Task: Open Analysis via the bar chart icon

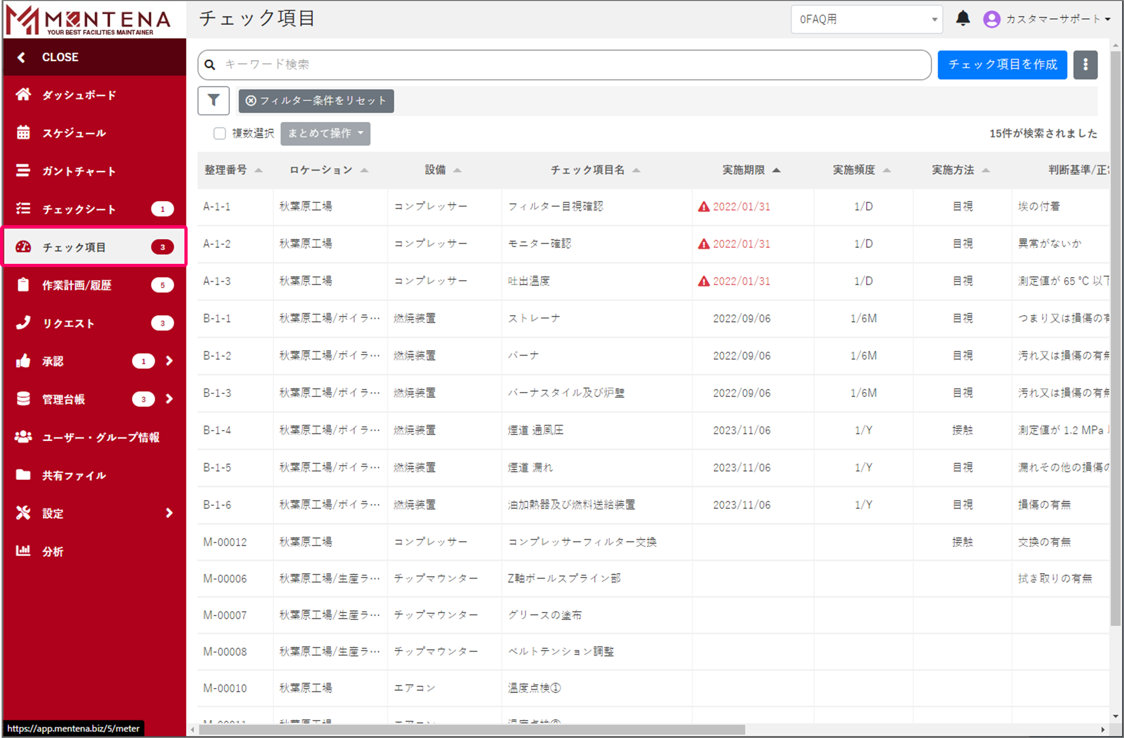Action: click(x=23, y=551)
